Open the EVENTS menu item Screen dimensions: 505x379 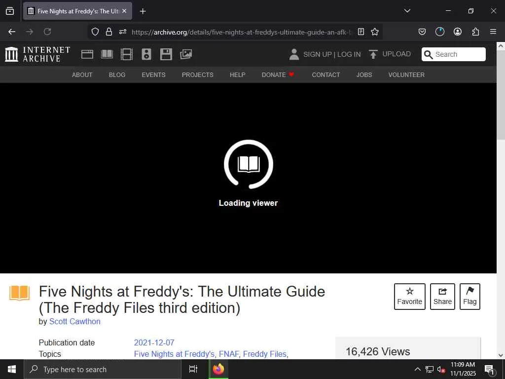click(154, 75)
